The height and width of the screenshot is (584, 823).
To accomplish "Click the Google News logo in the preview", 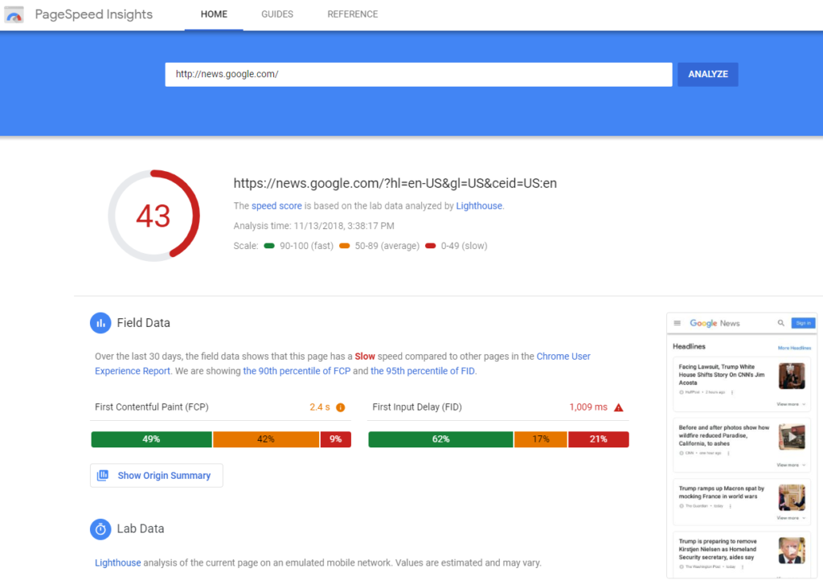I will (714, 323).
